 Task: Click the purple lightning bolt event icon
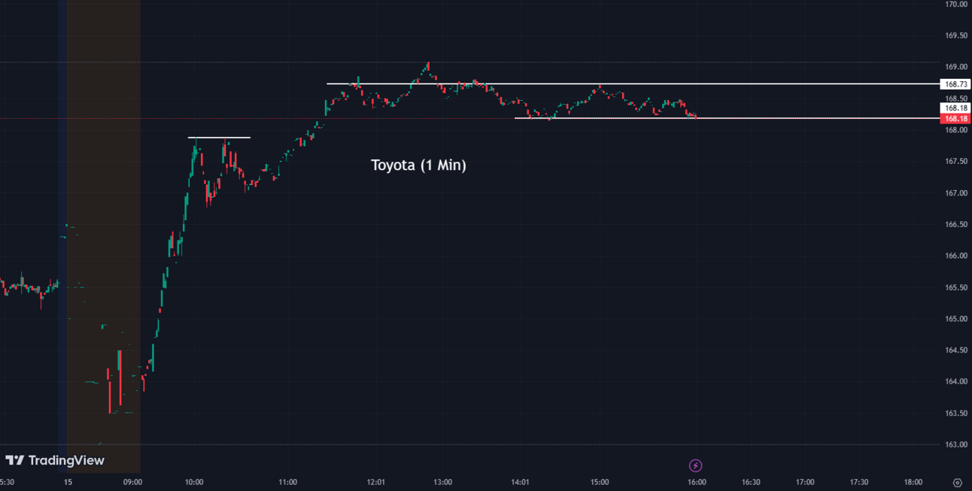point(695,466)
